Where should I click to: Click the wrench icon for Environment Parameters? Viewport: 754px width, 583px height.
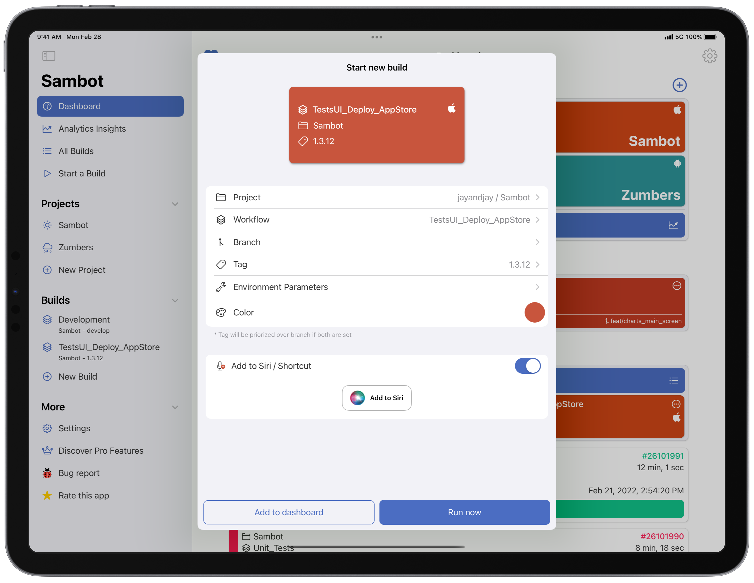click(221, 287)
